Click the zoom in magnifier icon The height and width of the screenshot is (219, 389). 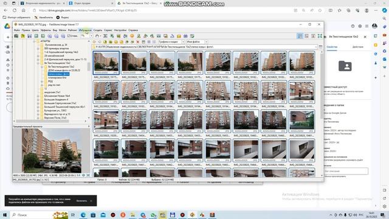pos(50,36)
